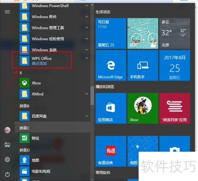Image resolution: width=198 pixels, height=181 pixels.
Task: Click the 播放和浏览 group title
Action: coord(105,87)
